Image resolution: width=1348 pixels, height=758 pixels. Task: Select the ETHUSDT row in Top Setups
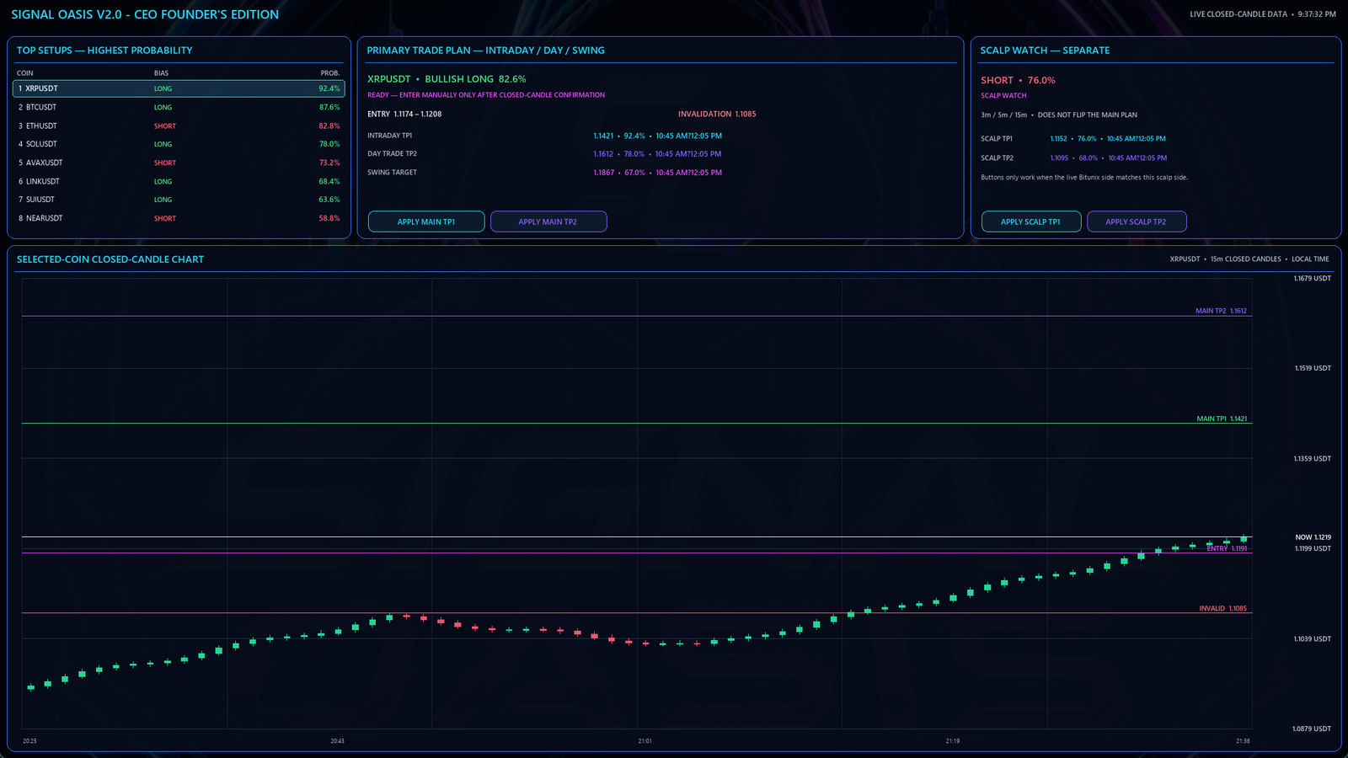[x=179, y=125]
